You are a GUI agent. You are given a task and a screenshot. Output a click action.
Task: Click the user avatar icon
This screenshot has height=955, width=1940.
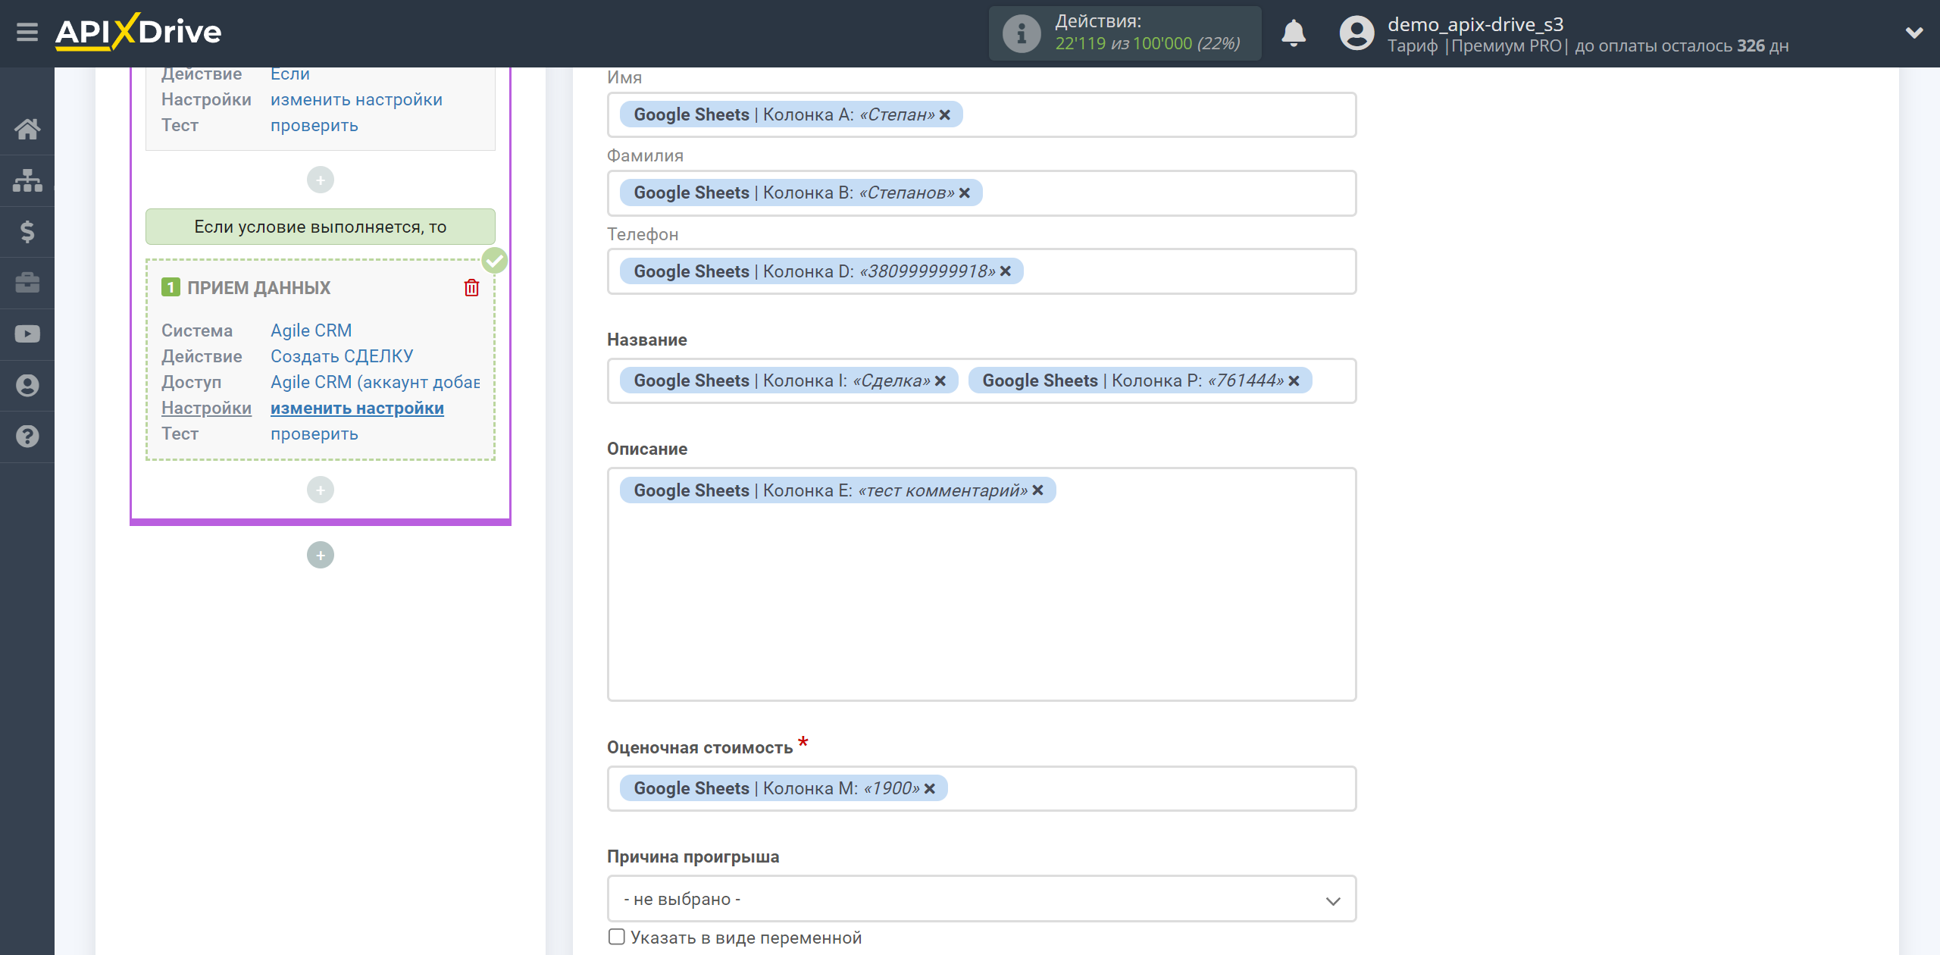click(1356, 33)
